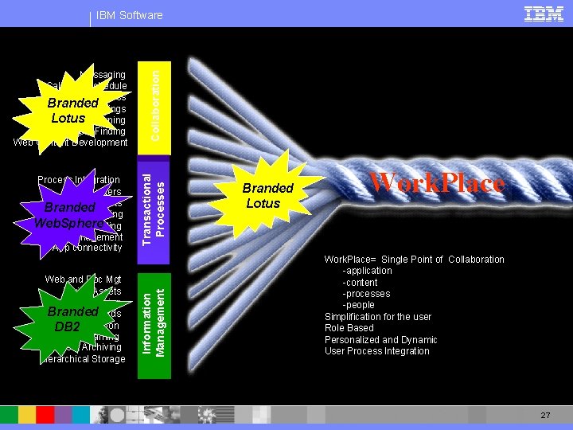The image size is (573, 430).
Task: Click the hands thumbnail in the footer strip
Action: tap(153, 415)
